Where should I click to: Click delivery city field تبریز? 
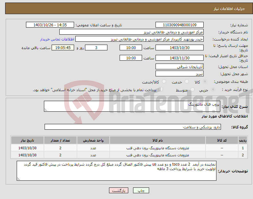click(x=180, y=74)
